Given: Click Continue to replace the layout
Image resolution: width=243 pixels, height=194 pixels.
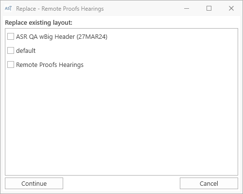Looking at the screenshot, I should pyautogui.click(x=34, y=183).
